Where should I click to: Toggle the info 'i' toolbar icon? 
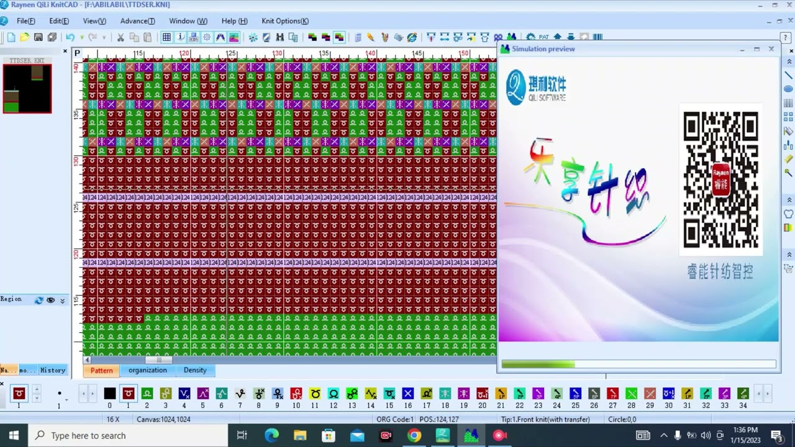point(180,37)
